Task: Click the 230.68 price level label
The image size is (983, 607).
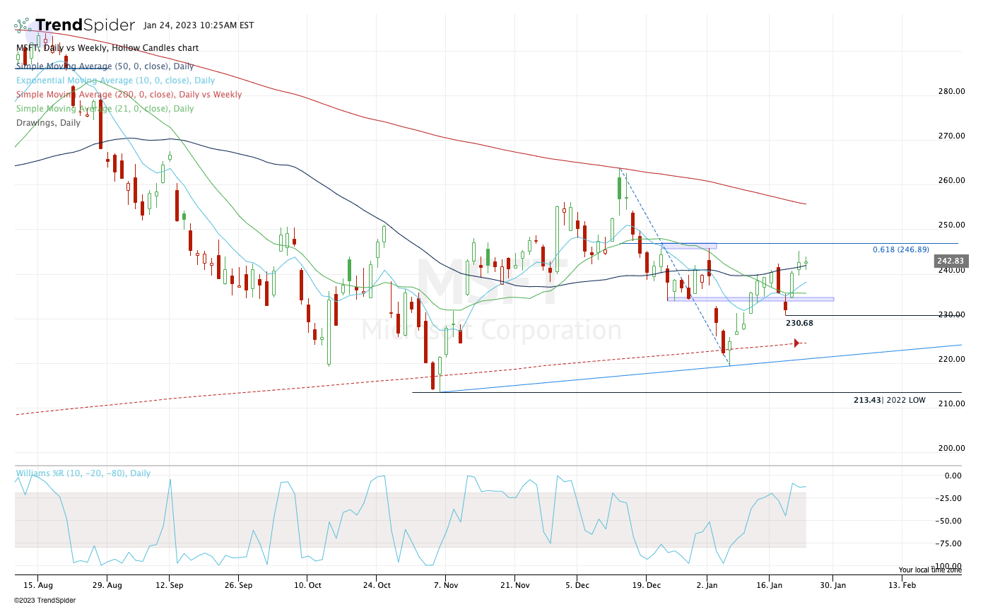Action: click(799, 323)
